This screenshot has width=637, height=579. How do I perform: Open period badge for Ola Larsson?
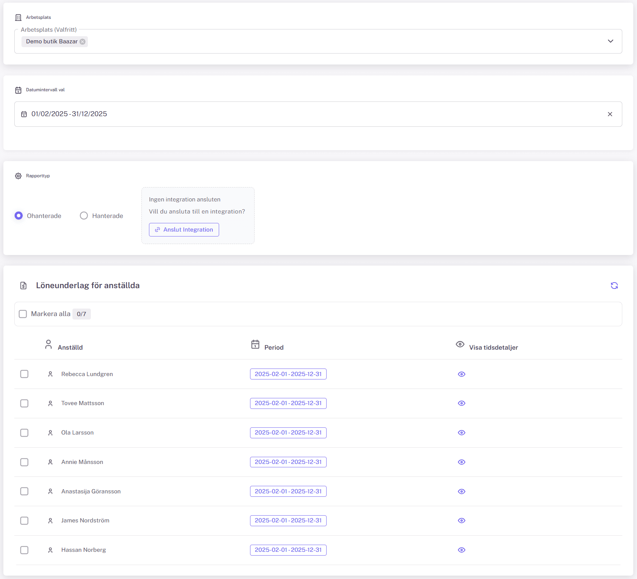coord(288,433)
